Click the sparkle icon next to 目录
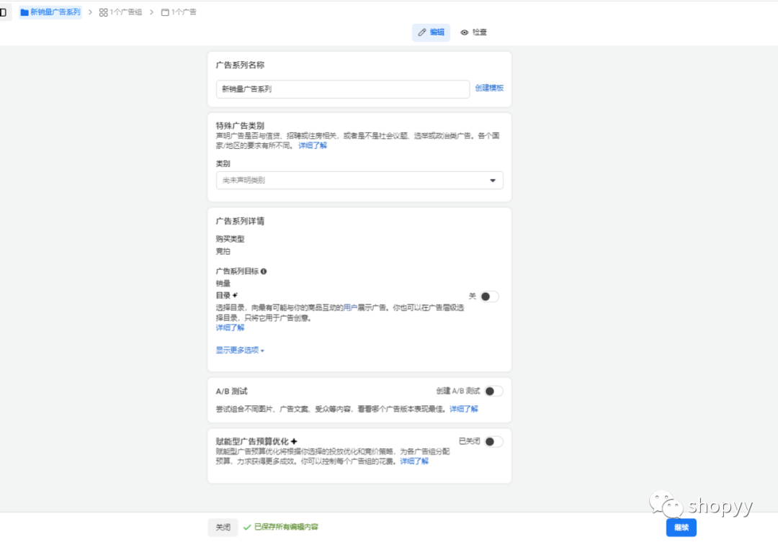 tap(235, 294)
